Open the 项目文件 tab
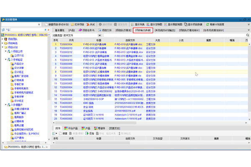251x167 pixels. pos(105,30)
